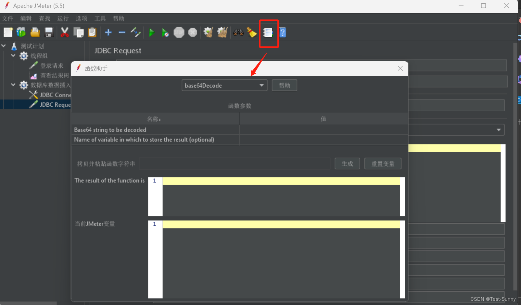Click the Copy icon in toolbar
521x305 pixels.
tap(79, 32)
